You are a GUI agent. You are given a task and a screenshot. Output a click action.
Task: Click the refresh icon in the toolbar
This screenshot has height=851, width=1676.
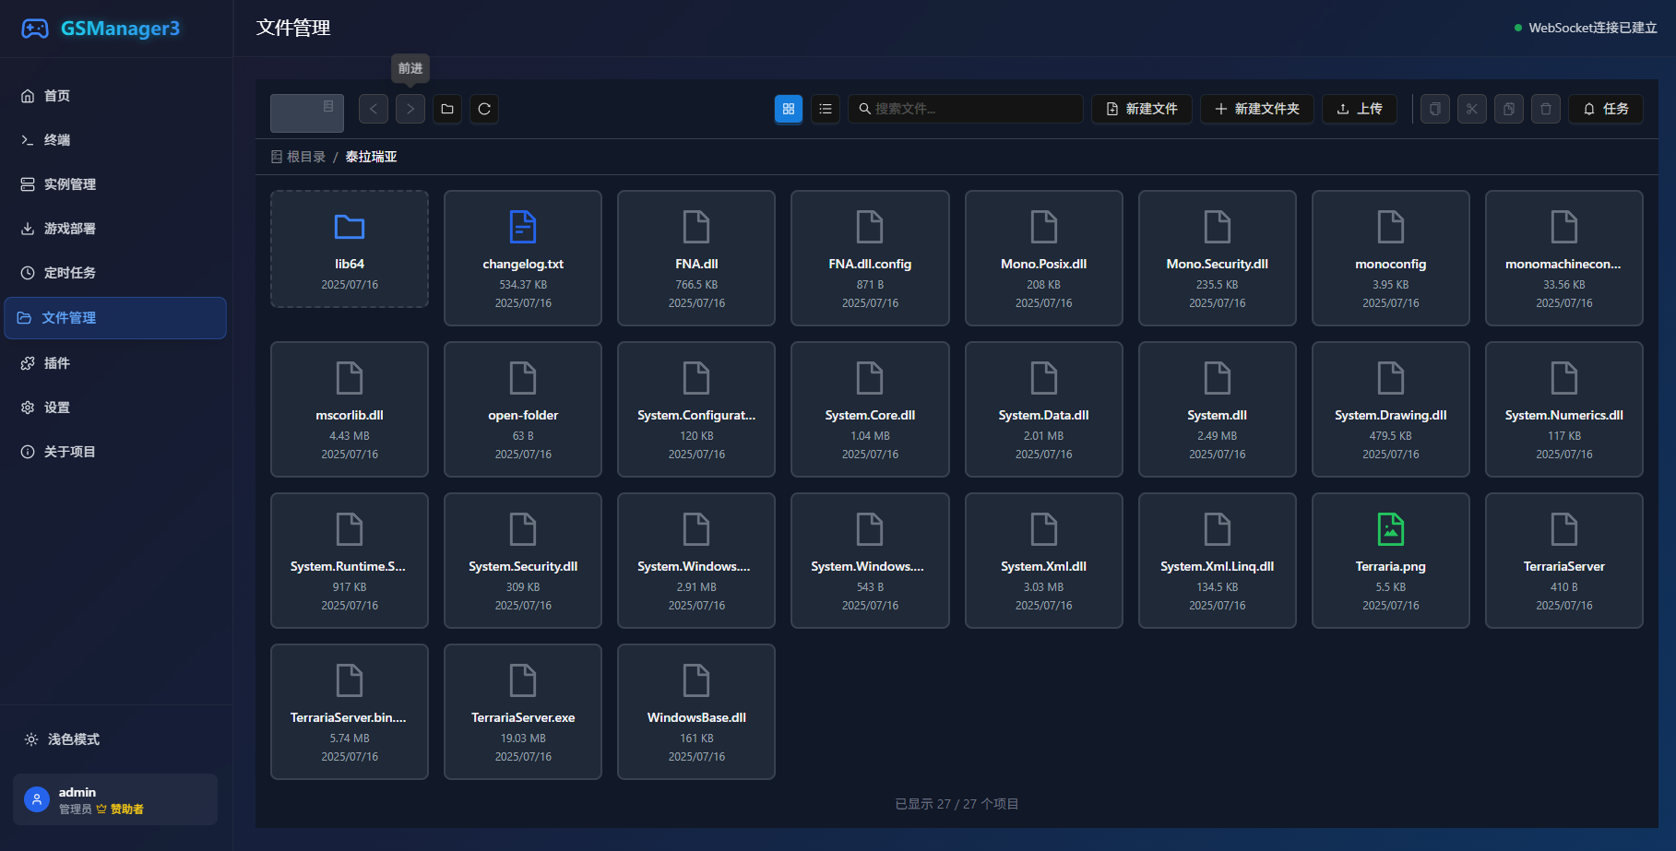[x=484, y=109]
